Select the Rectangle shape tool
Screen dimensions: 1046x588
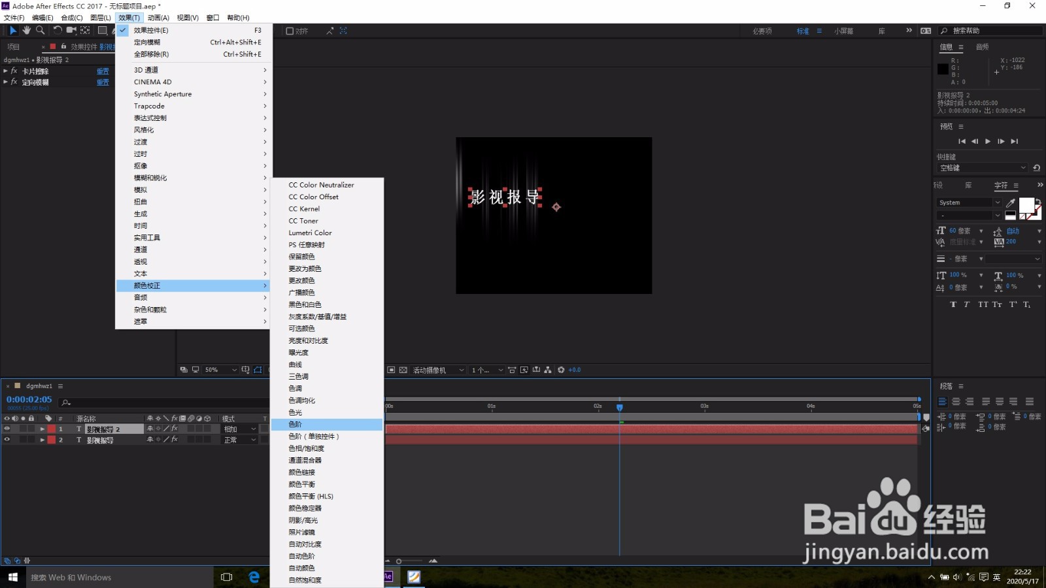click(x=103, y=30)
